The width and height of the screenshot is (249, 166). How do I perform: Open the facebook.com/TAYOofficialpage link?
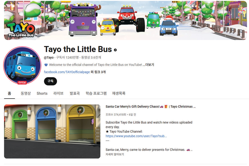click(67, 72)
